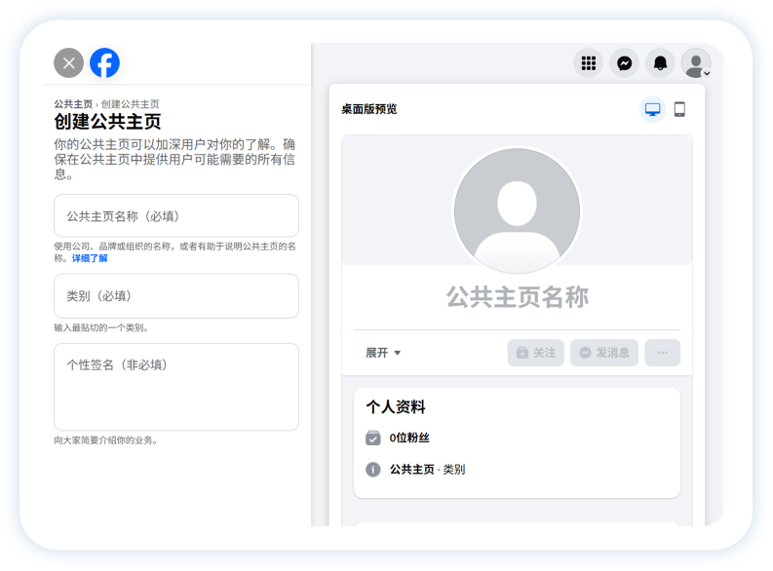Click the 向大家简要介绍你的业务 hint text
The image size is (773, 571).
click(x=105, y=440)
